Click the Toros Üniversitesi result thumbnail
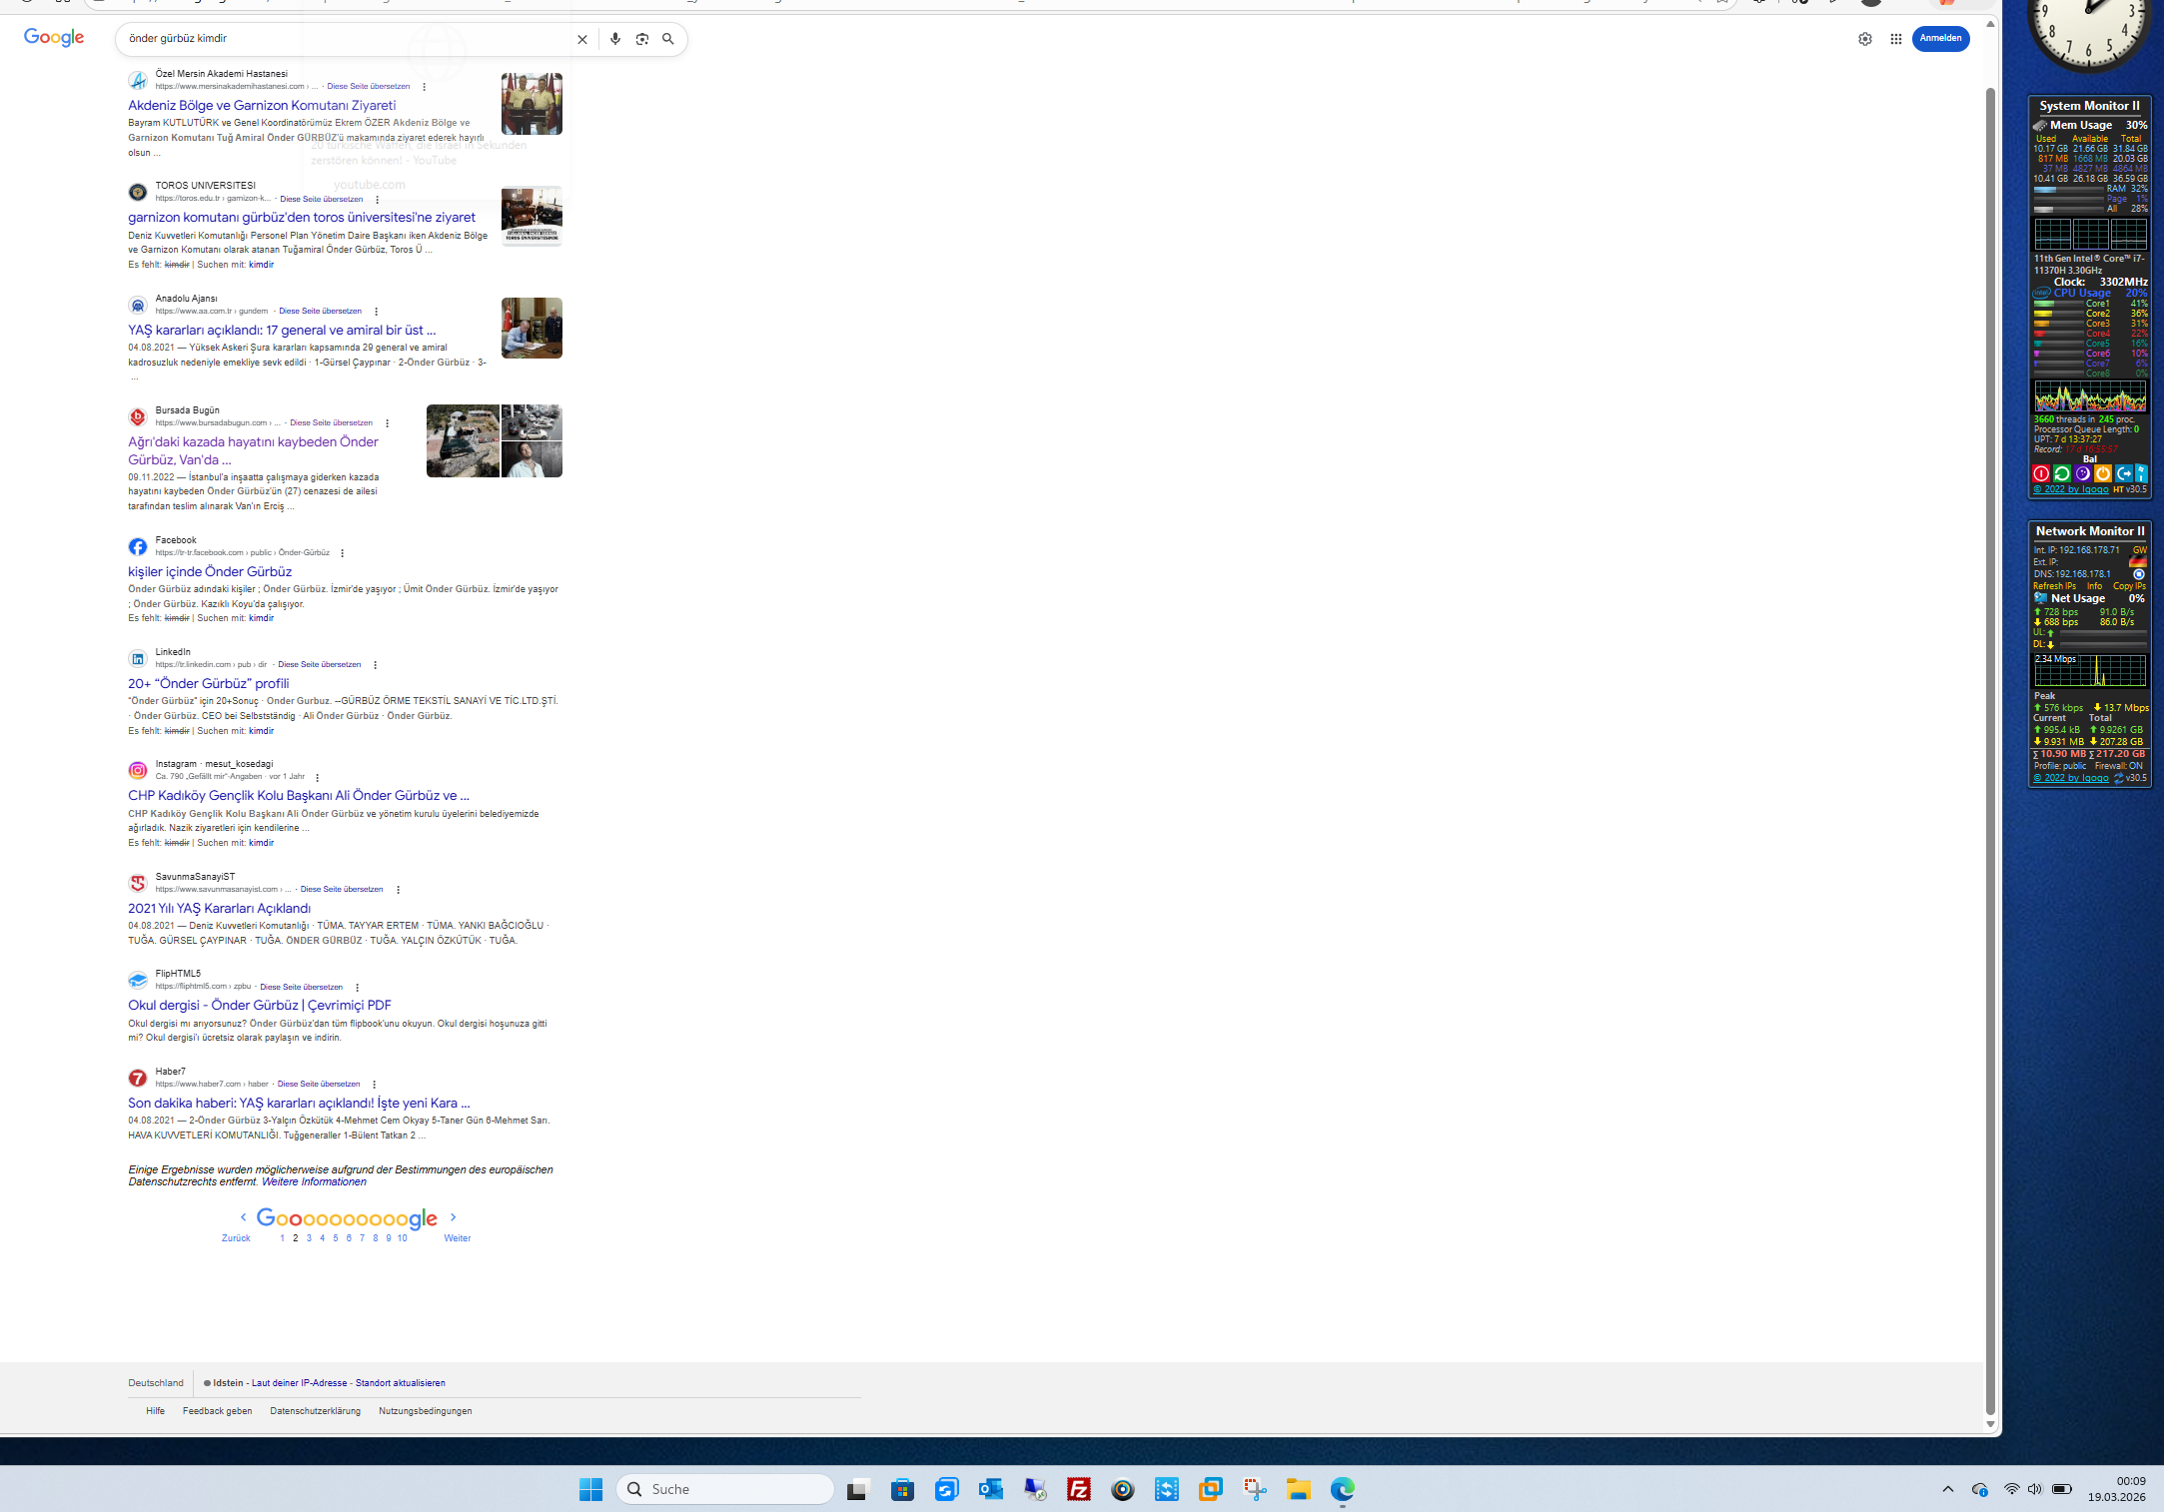2164x1512 pixels. click(532, 216)
